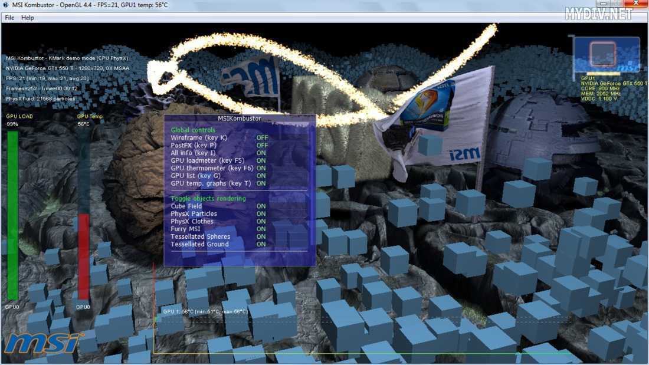Click the MSI Kombustor title bar icon
This screenshot has height=365, width=649.
click(x=6, y=5)
